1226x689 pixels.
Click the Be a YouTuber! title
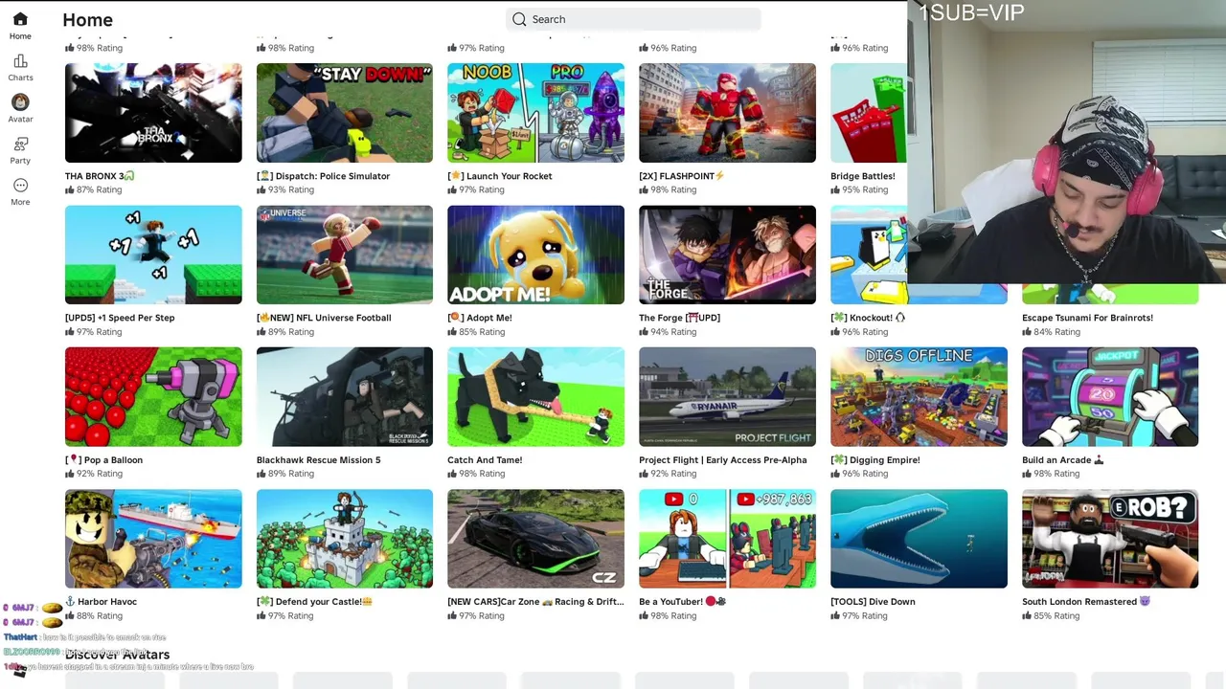[x=683, y=602]
